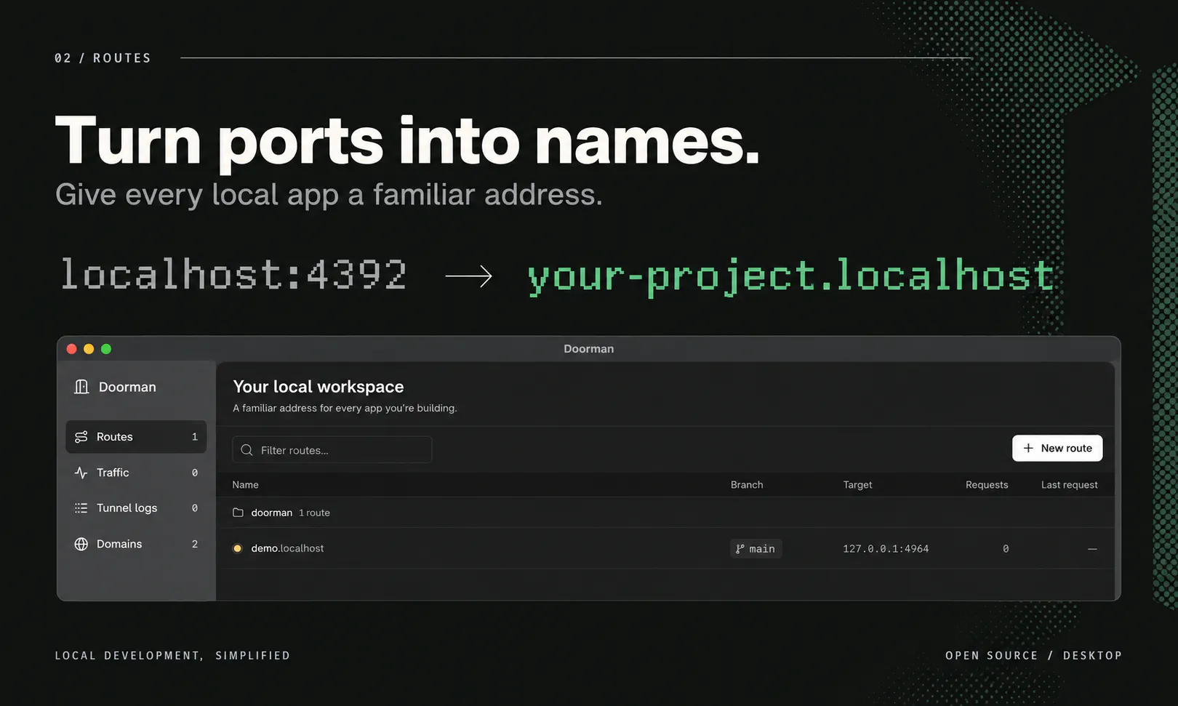Click the workspace subtitle about familiar address

click(x=345, y=409)
